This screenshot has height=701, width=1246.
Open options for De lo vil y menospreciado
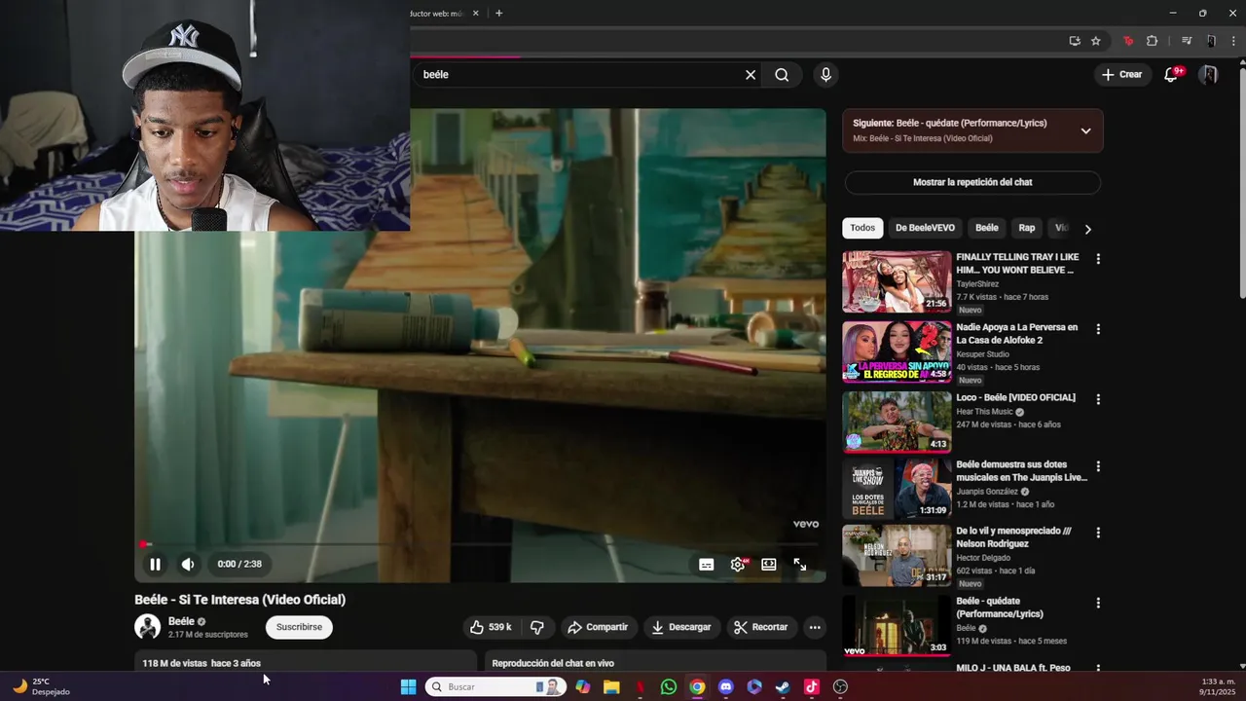point(1098,533)
